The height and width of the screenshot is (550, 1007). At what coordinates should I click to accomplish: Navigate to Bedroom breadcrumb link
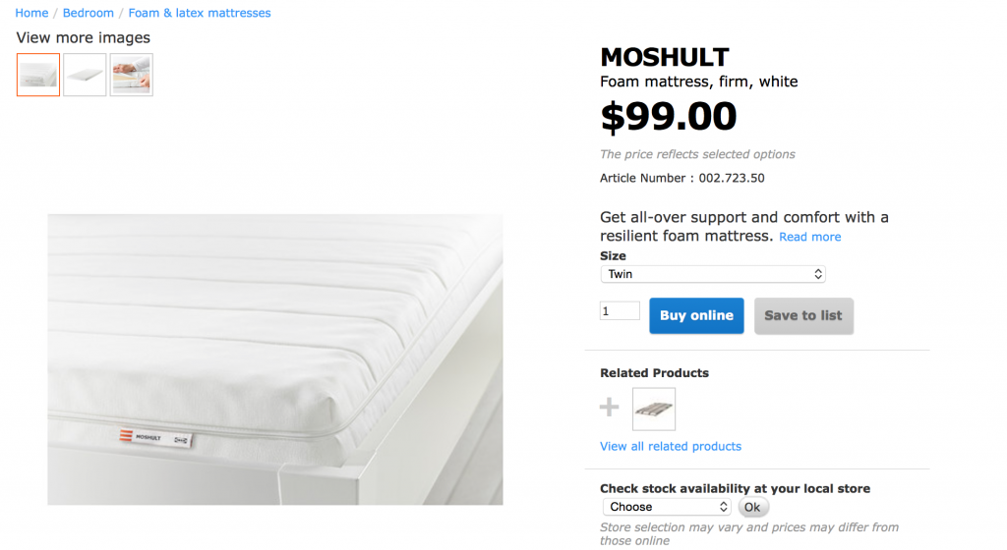[x=90, y=13]
